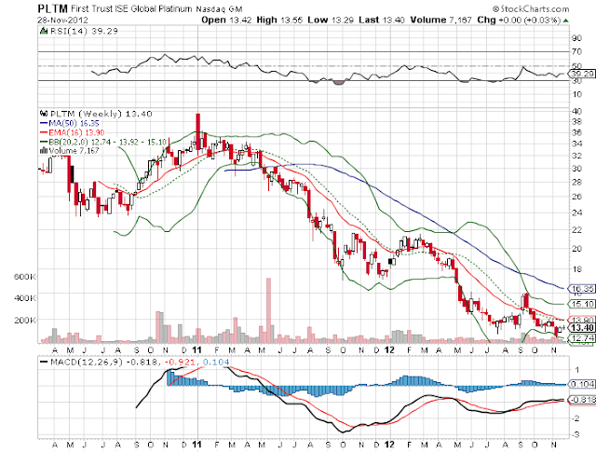Image resolution: width=596 pixels, height=452 pixels.
Task: Click the RSI(14) 39.29 legend label
Action: [84, 31]
